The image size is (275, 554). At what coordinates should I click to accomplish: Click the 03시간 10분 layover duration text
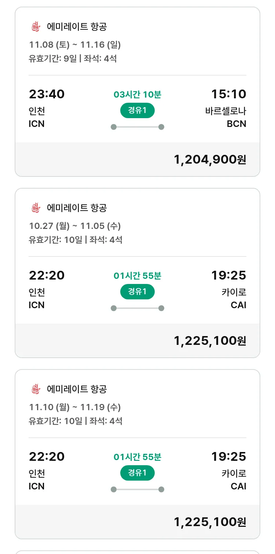137,95
